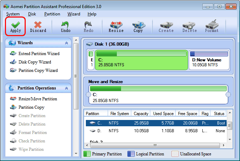The height and width of the screenshot is (161, 240).
Task: Click the Create partition toolbar icon
Action: [166, 27]
